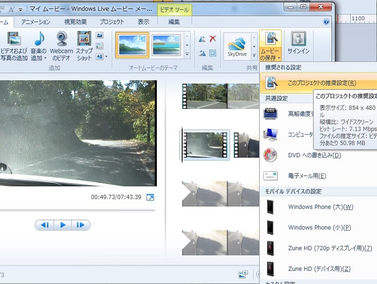Expand the AutoMovie themes gallery
Image resolution: width=377 pixels, height=284 pixels.
(187, 54)
